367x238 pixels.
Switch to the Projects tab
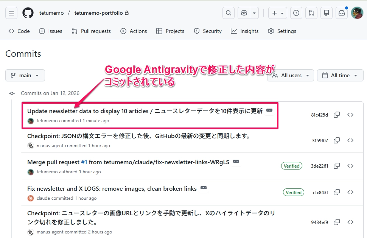(170, 31)
